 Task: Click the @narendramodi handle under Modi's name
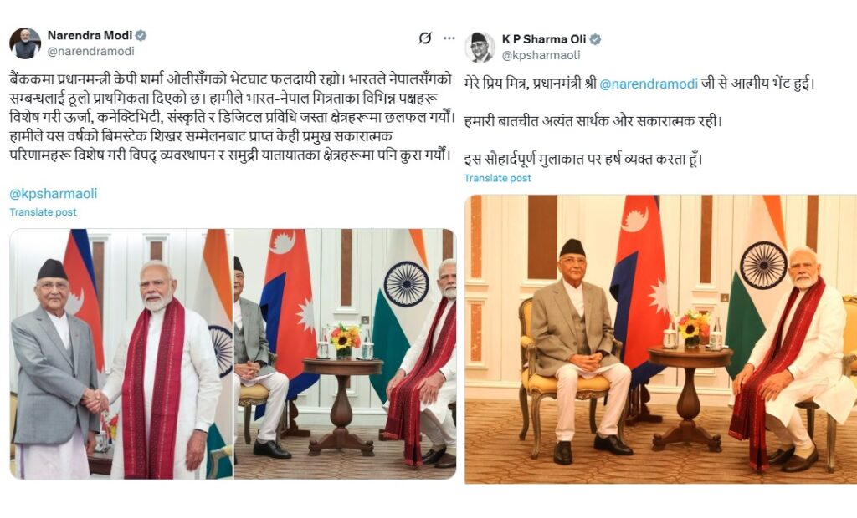[x=90, y=51]
